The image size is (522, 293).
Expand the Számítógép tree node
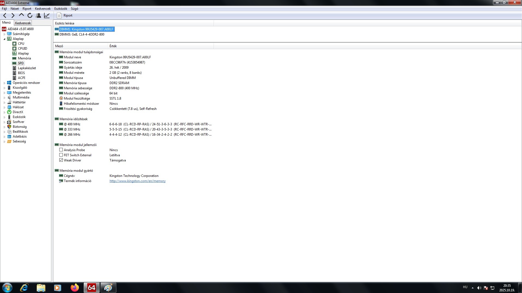click(x=4, y=34)
